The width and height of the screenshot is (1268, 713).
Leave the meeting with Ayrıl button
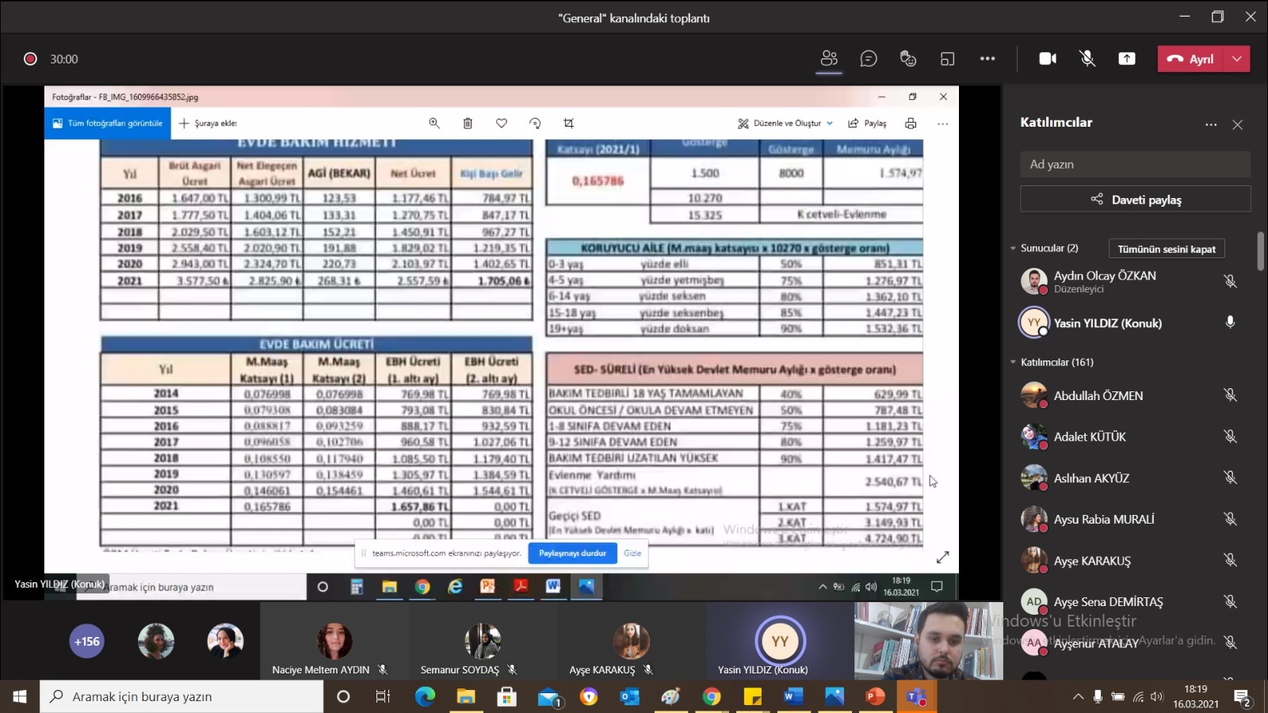1190,59
